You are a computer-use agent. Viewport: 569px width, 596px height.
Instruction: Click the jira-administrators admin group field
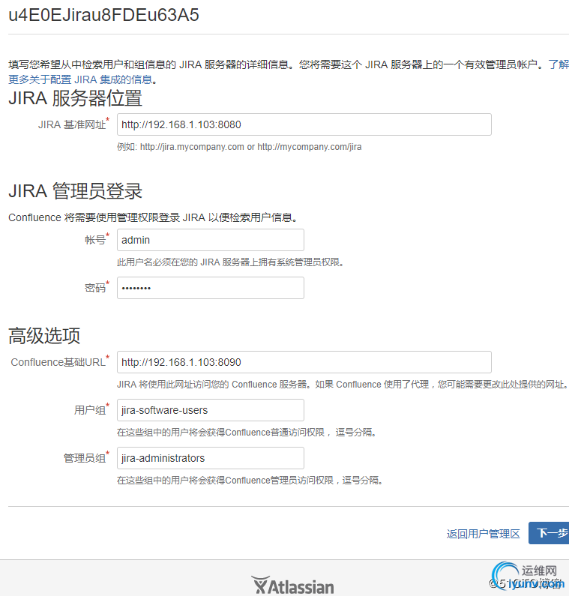tap(210, 458)
